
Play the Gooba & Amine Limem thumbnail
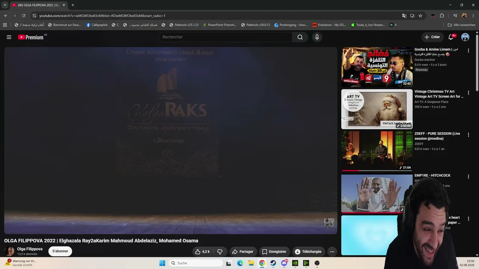(377, 67)
